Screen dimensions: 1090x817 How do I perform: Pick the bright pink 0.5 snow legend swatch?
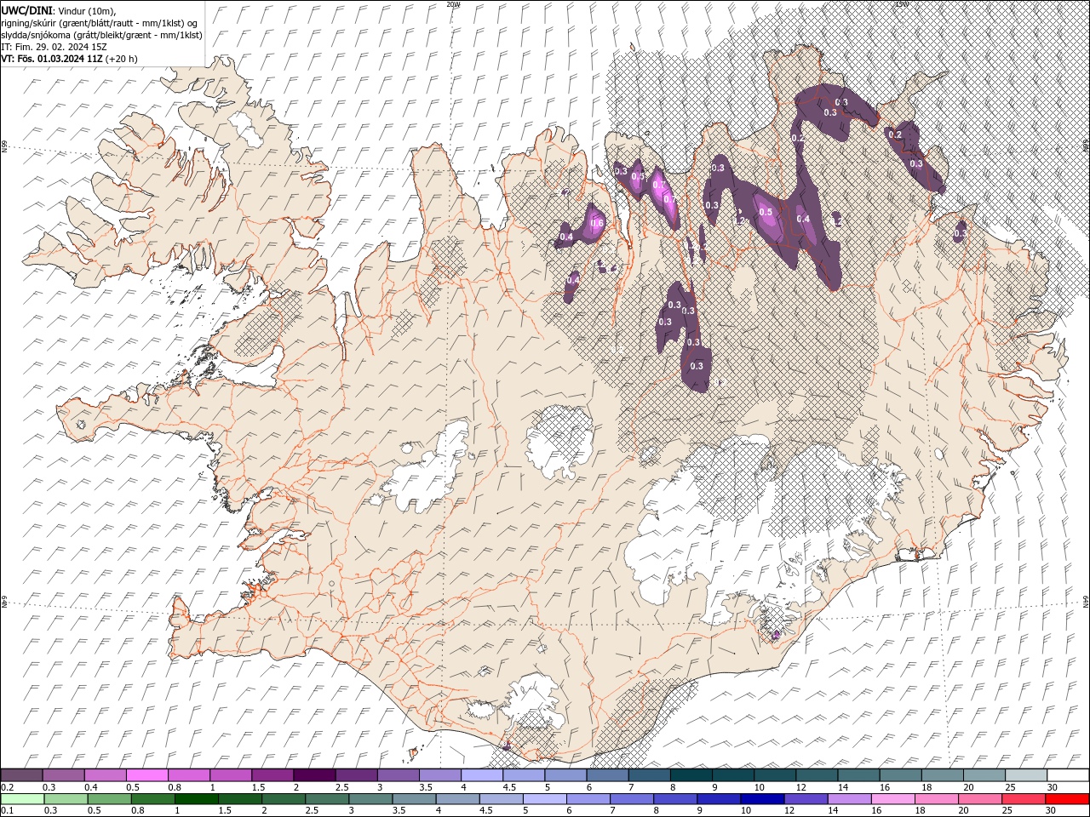[x=146, y=774]
